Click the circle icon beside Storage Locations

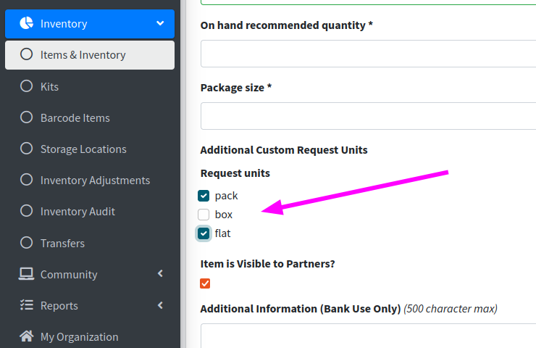(26, 149)
